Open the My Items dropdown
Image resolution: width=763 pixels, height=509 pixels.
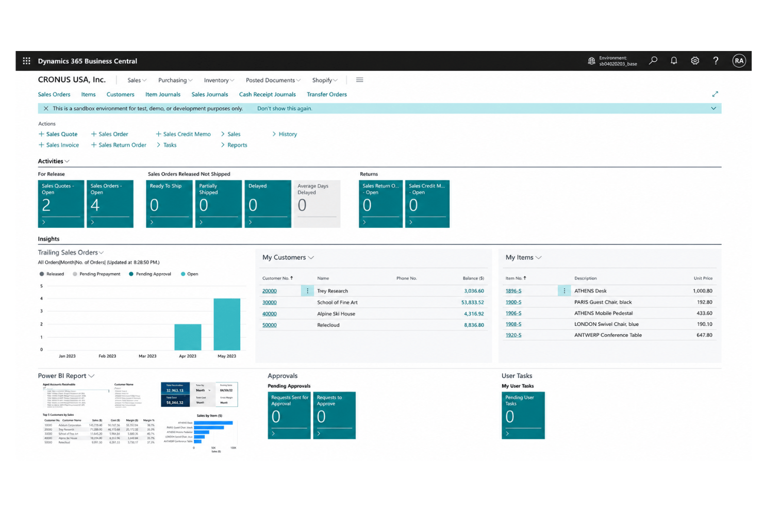click(x=538, y=257)
